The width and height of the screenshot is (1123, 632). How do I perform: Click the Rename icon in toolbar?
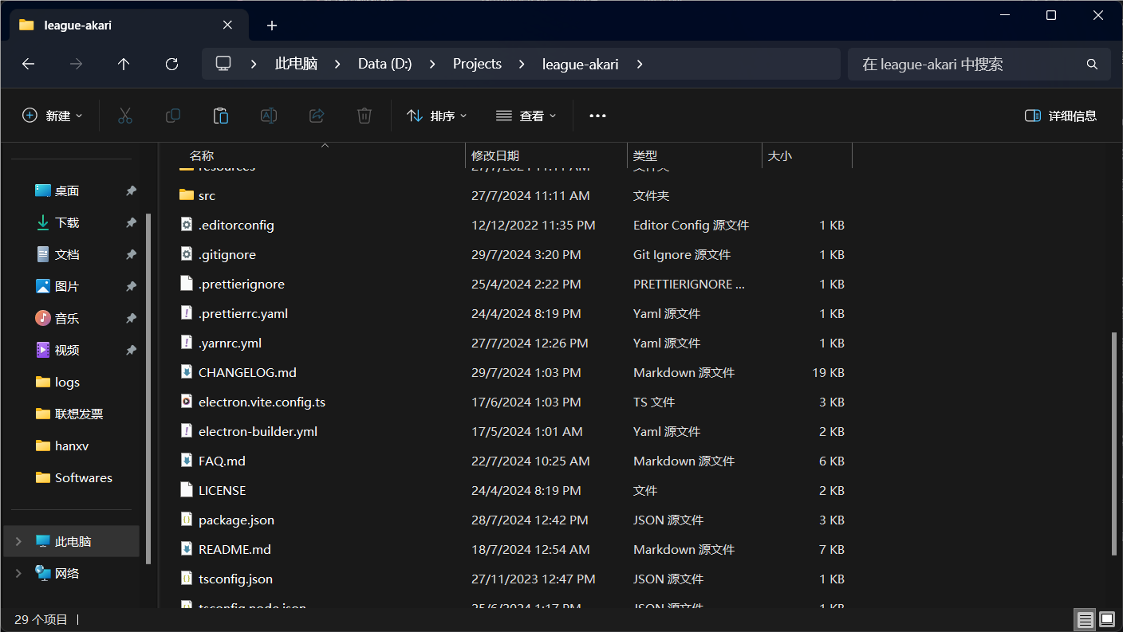(269, 116)
